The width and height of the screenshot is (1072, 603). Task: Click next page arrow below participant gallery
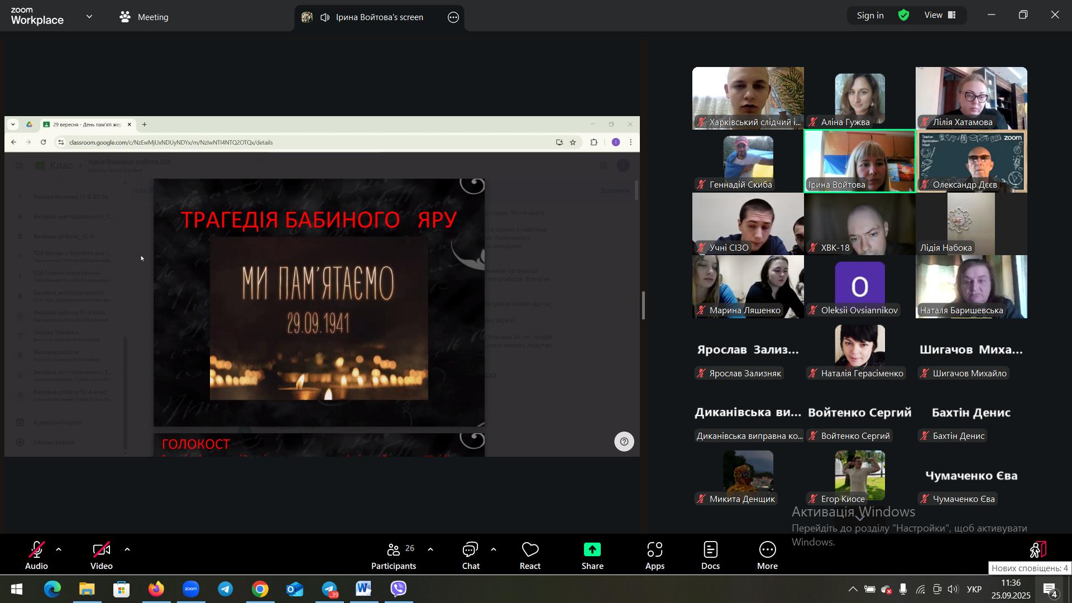click(860, 519)
